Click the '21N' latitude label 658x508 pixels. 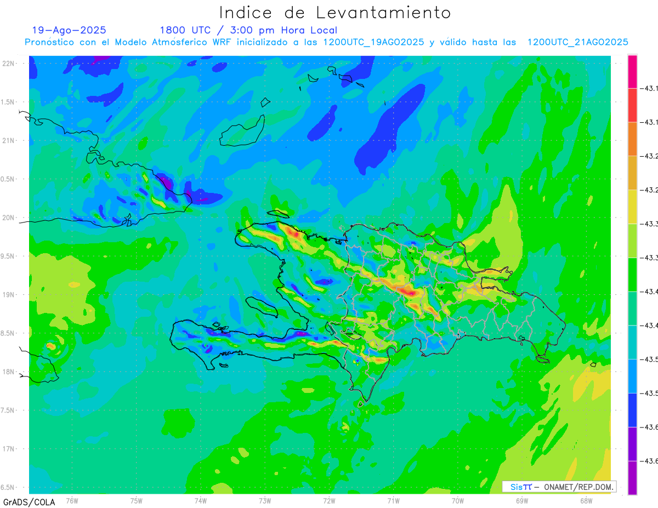(x=8, y=140)
